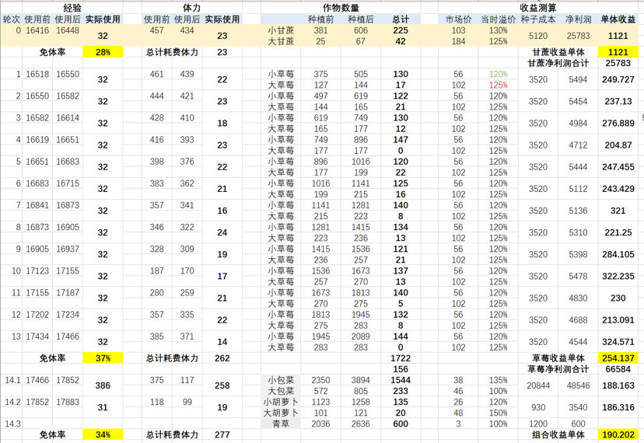Select the 3894 planted-after cell
The image size is (644, 443).
(361, 380)
